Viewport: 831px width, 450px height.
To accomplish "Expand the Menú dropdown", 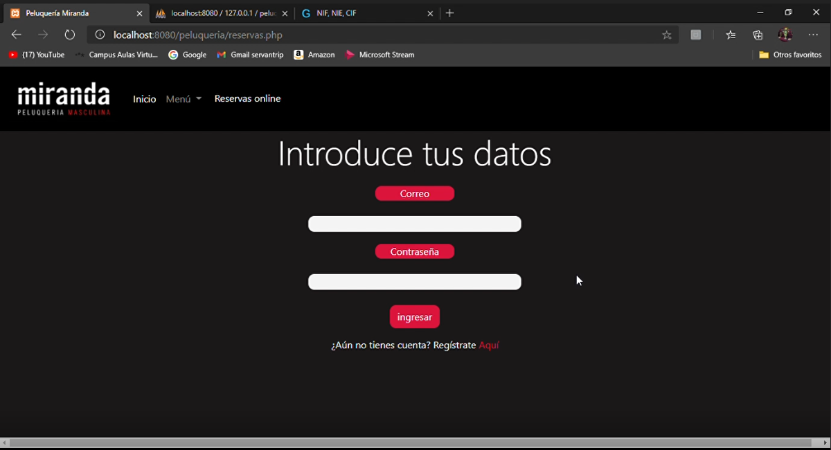I will coord(184,99).
